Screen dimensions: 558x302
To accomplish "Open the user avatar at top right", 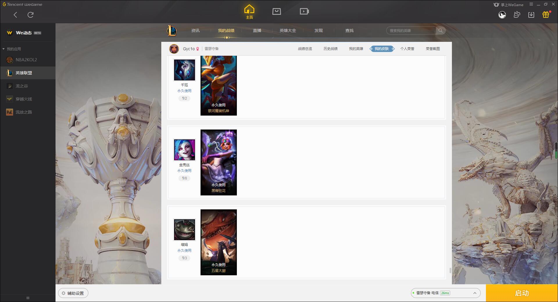I will [502, 15].
